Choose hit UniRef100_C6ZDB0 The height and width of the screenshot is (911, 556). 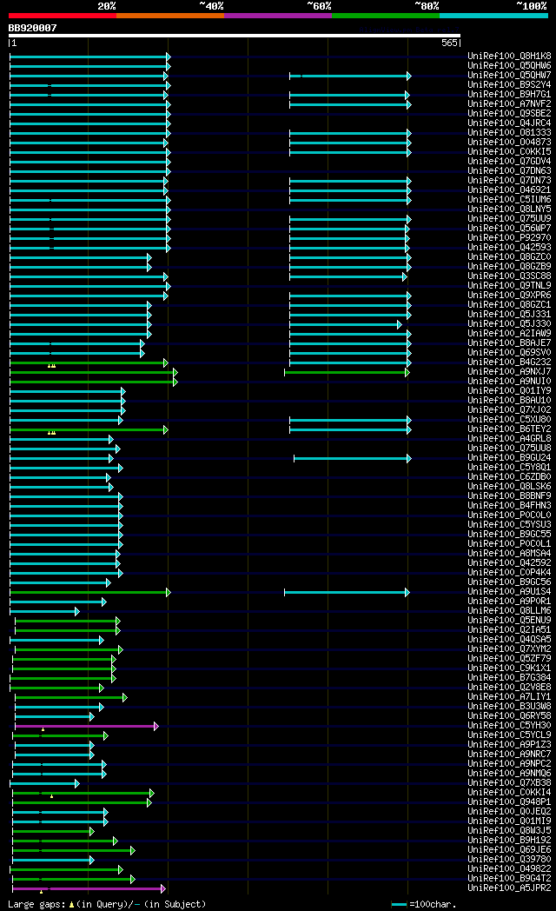tap(510, 477)
